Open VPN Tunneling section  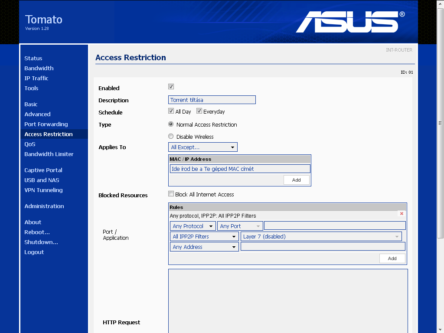coord(43,190)
